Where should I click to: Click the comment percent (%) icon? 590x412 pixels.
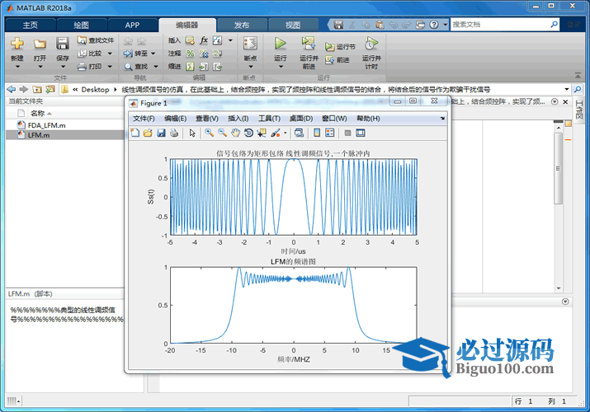190,54
